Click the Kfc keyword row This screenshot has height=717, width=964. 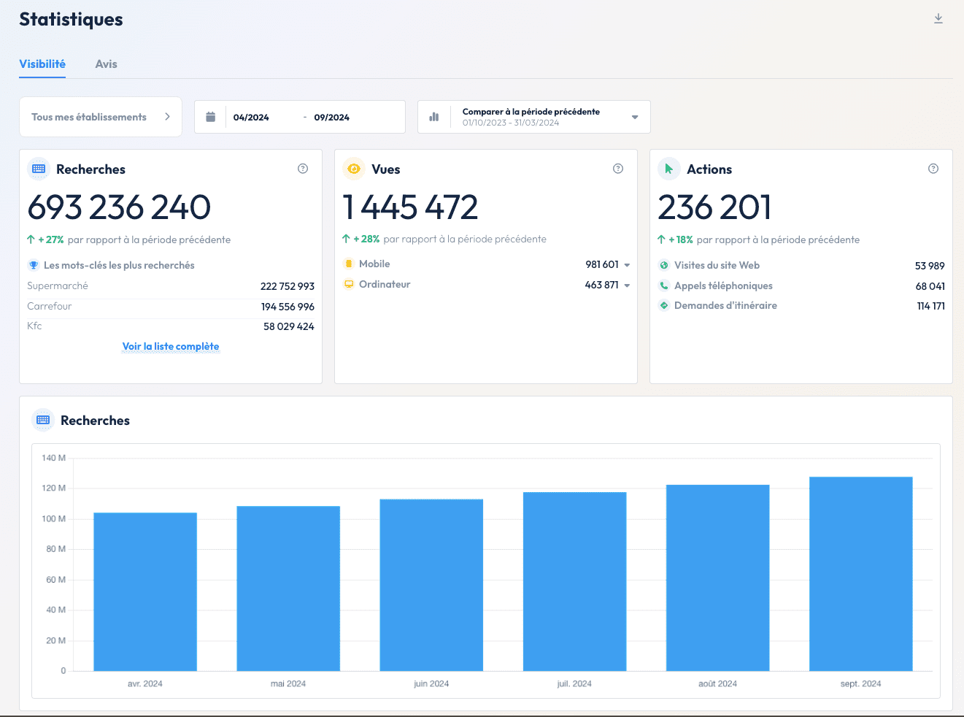click(171, 326)
